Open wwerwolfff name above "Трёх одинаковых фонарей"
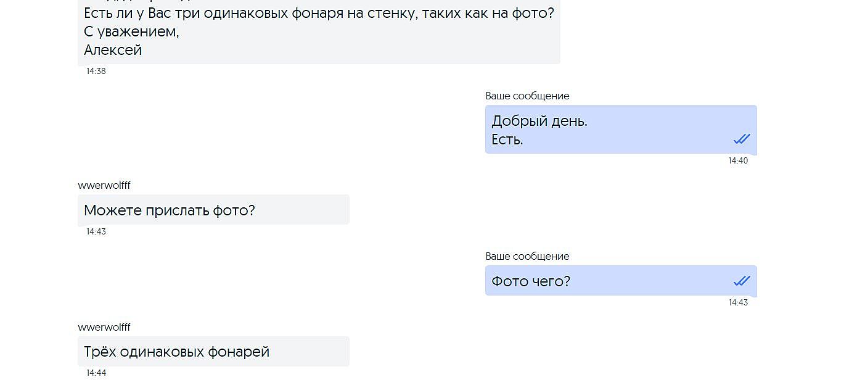This screenshot has height=385, width=865. point(104,327)
